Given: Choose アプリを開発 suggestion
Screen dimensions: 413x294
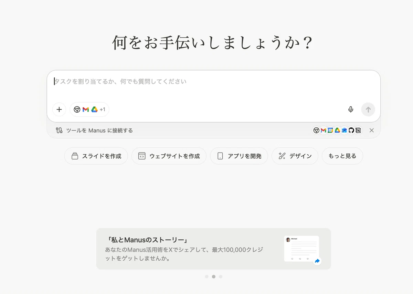Looking at the screenshot, I should tap(239, 156).
